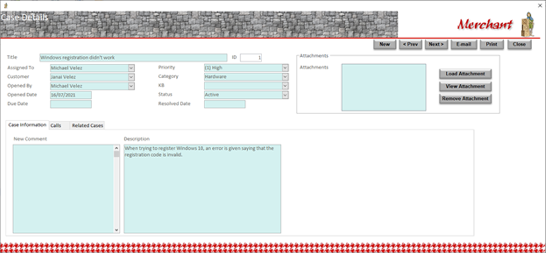Select the Case Information tab

click(x=27, y=125)
